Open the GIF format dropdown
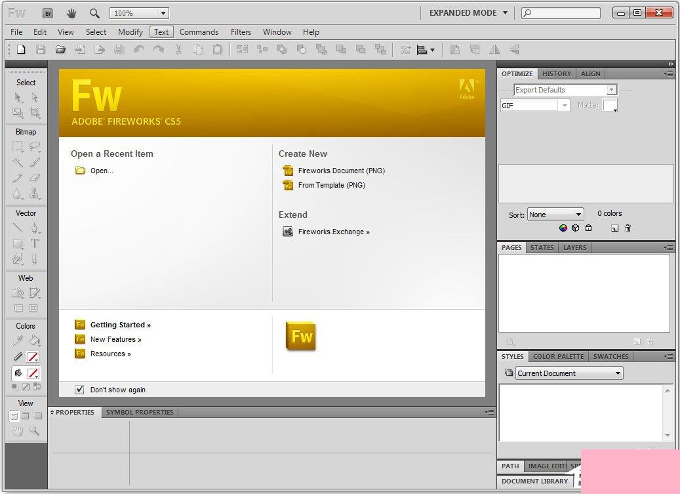 (x=535, y=106)
